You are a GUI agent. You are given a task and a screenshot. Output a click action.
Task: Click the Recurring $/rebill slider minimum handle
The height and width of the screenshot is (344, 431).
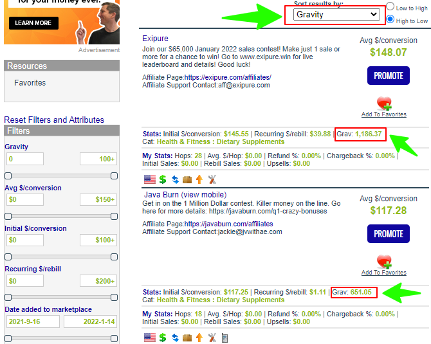click(x=8, y=298)
